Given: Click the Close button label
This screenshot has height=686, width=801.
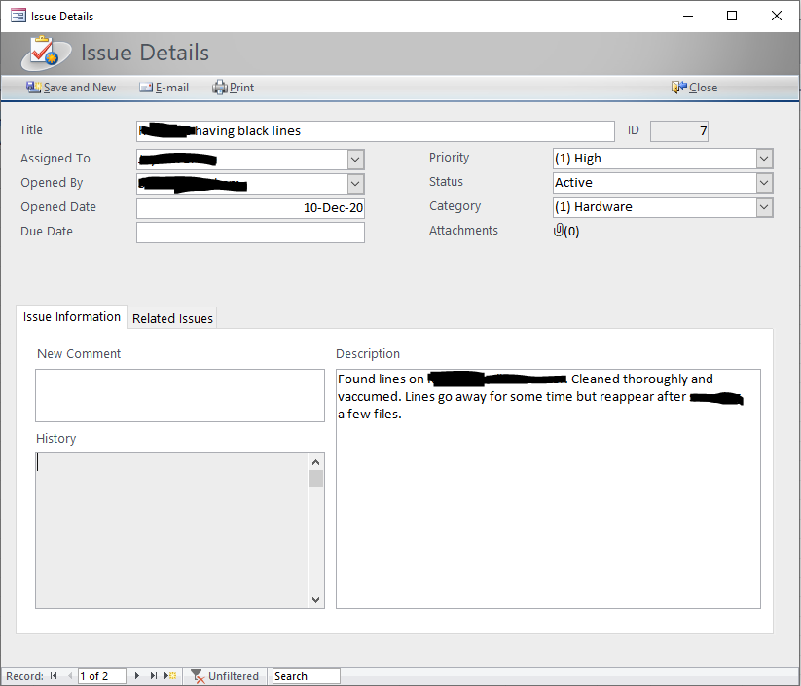Looking at the screenshot, I should coord(704,88).
